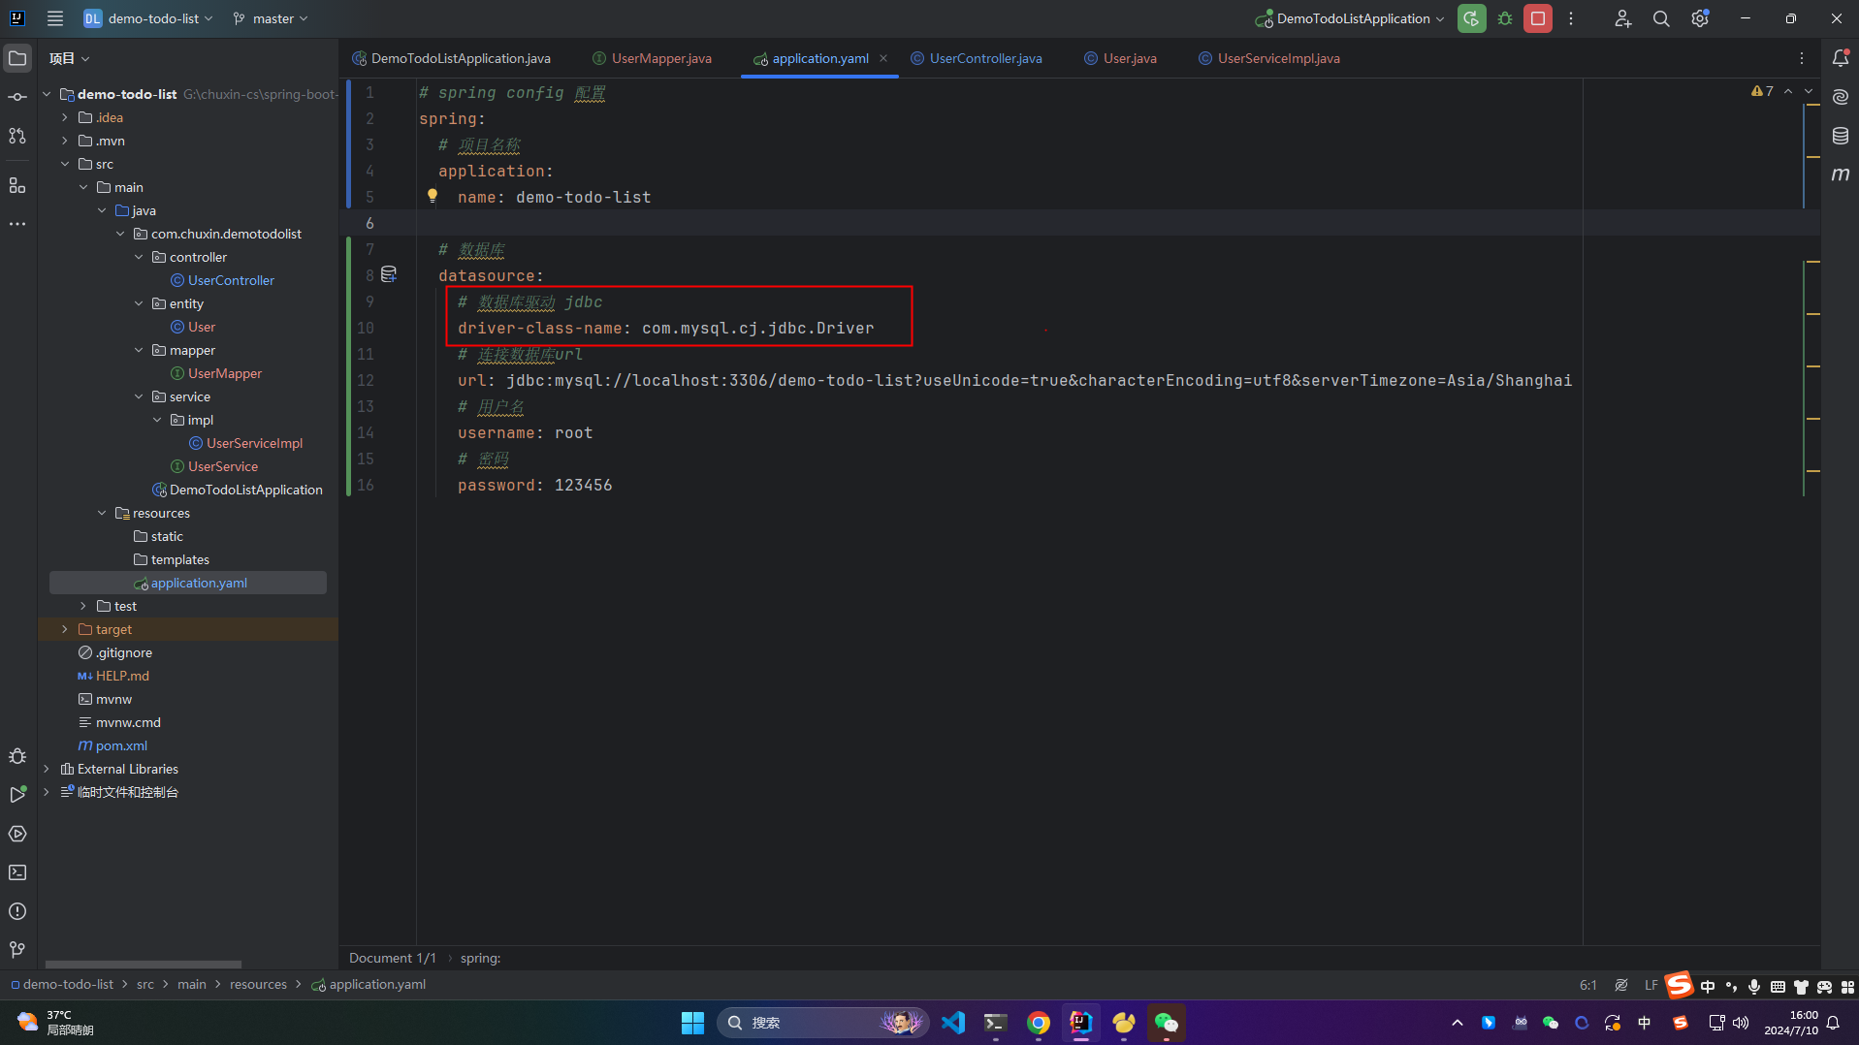Expand the .idea folder

click(65, 117)
